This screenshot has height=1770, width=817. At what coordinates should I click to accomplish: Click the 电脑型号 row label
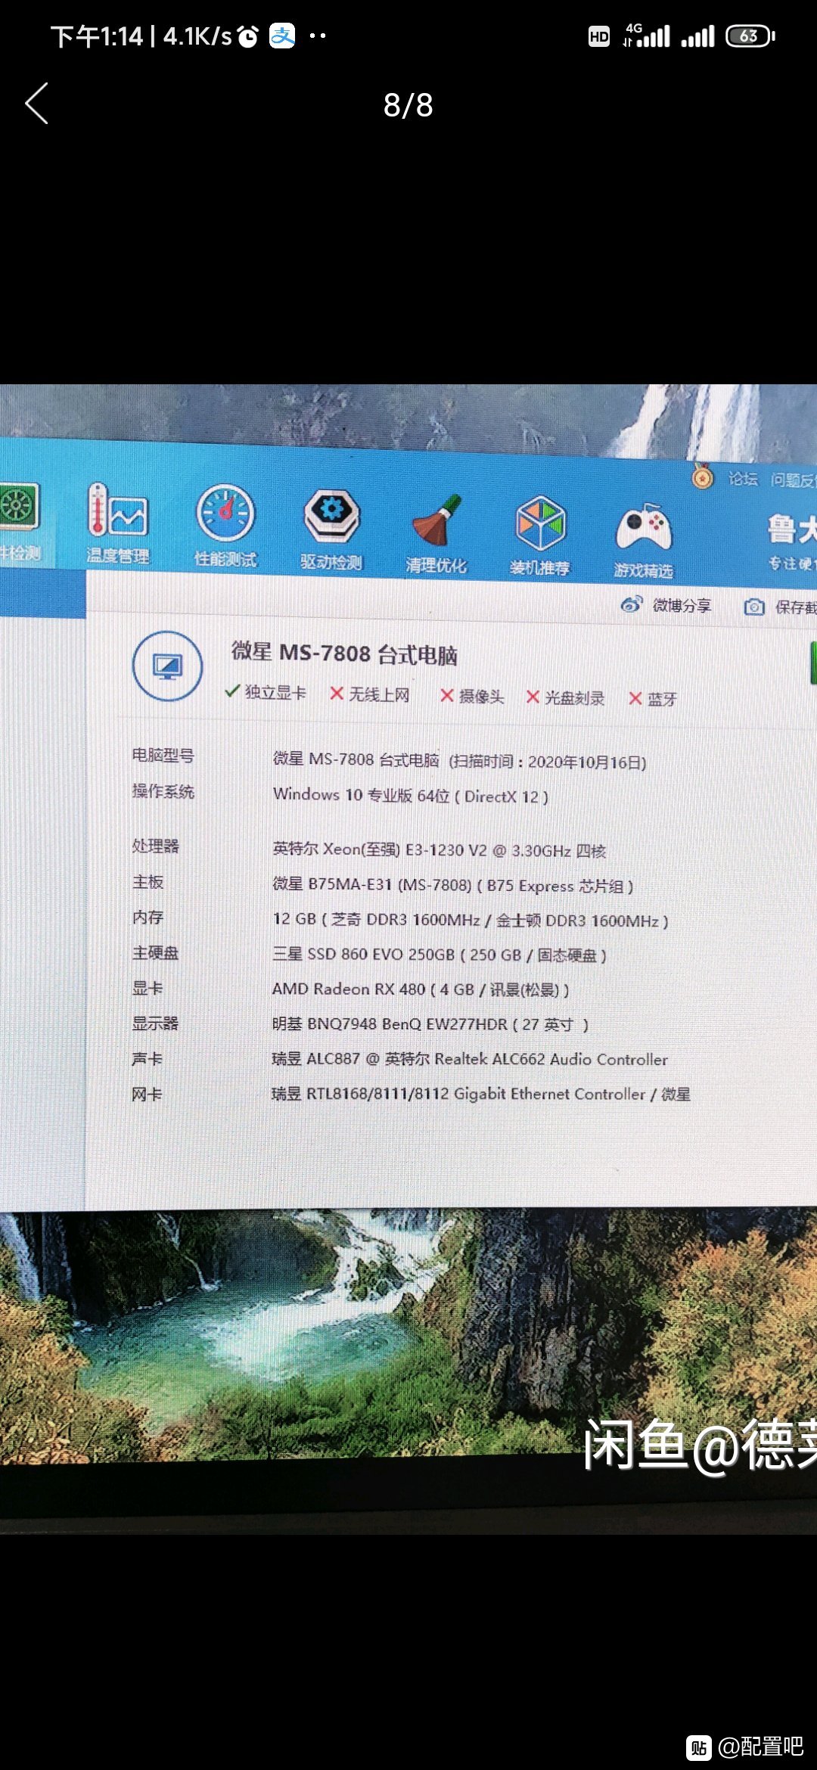[x=163, y=755]
